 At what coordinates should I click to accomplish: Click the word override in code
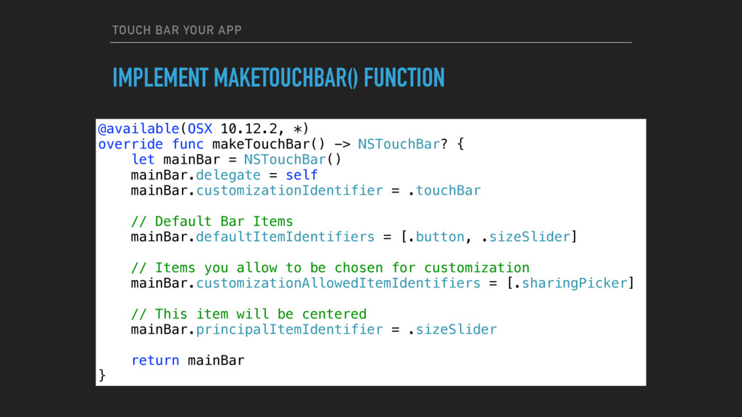click(130, 144)
